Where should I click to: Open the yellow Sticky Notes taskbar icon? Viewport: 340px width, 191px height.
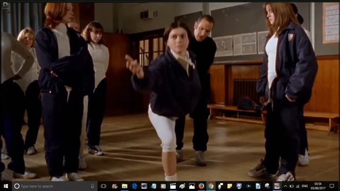click(229, 186)
